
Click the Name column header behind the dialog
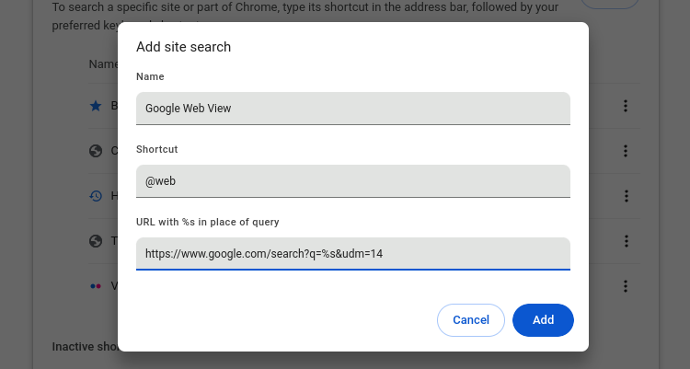pos(101,64)
